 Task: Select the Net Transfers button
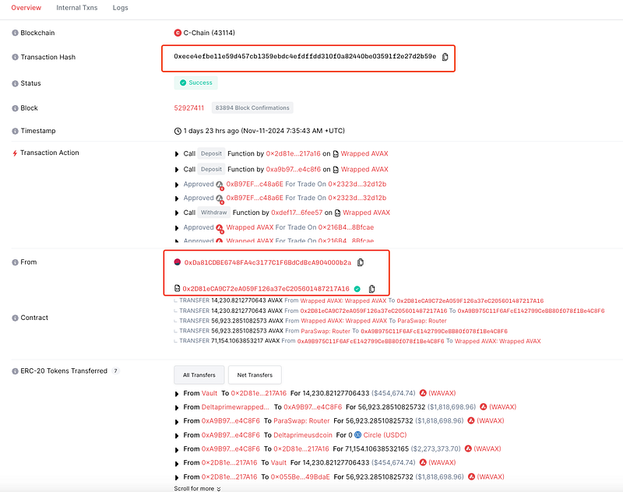[x=255, y=375]
